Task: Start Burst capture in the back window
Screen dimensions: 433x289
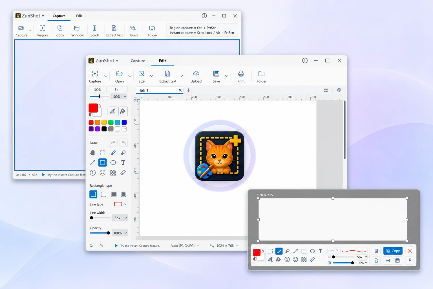Action: [x=134, y=31]
